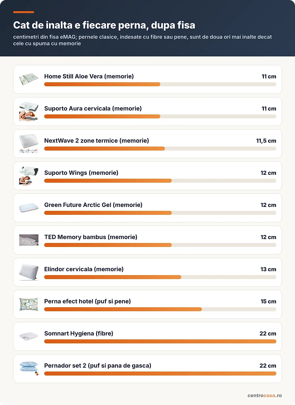Open the Elindor cervicala pillow image
The image size is (295, 405).
point(29,272)
